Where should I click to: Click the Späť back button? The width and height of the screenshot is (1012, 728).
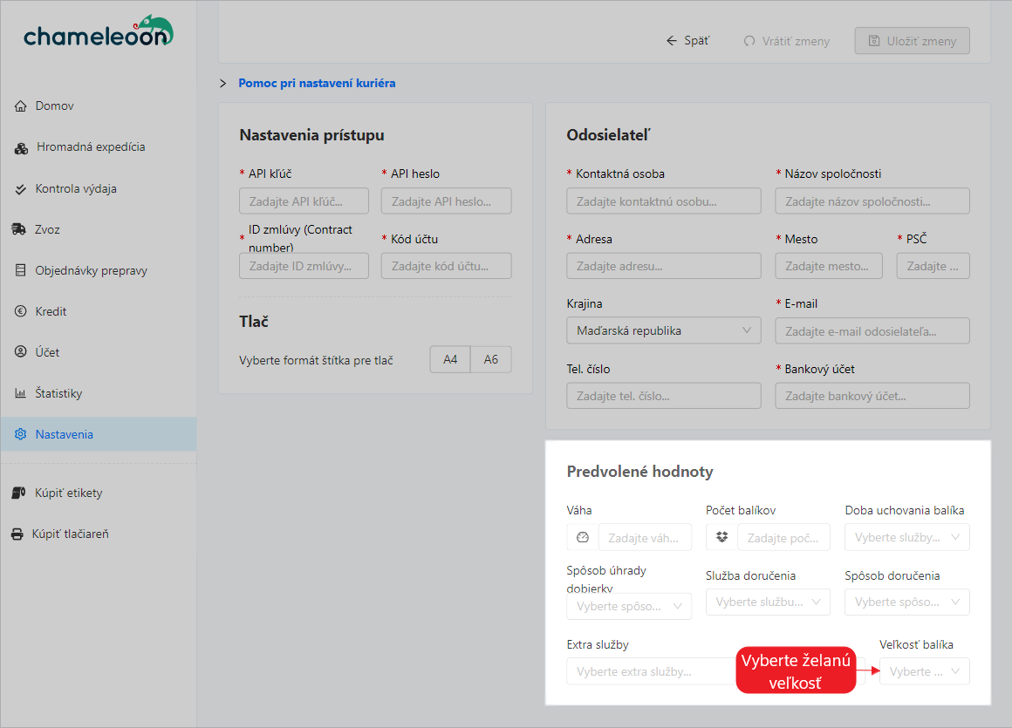tap(687, 41)
